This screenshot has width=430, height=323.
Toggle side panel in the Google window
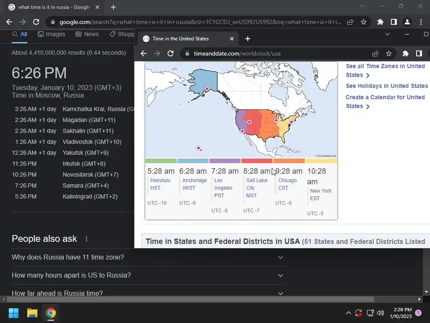(394, 22)
